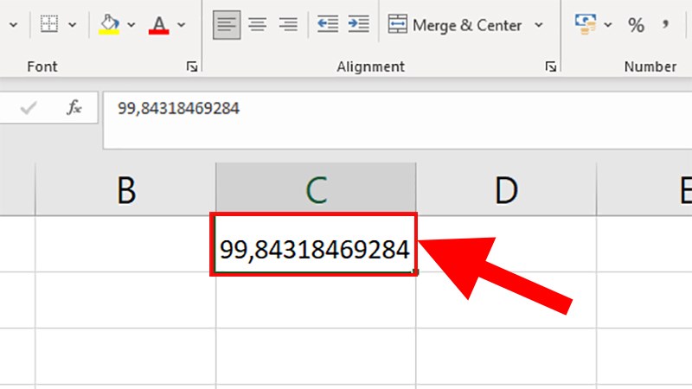Click the Increase Indent icon
This screenshot has height=389, width=692.
coord(357,25)
